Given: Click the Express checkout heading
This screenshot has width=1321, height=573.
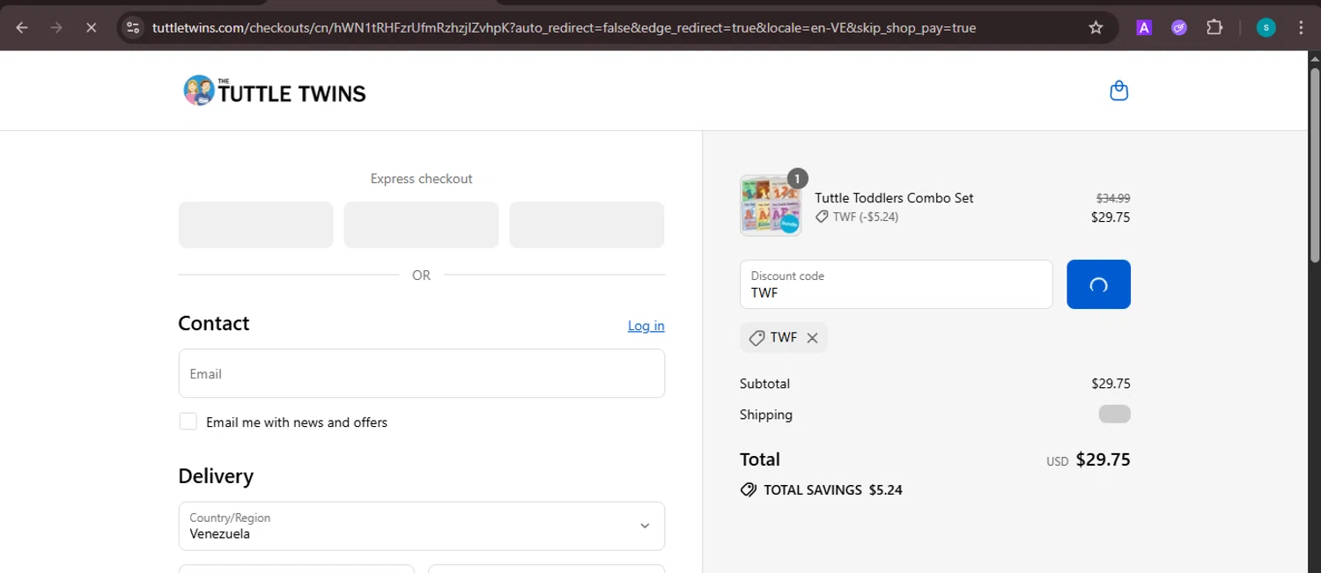Looking at the screenshot, I should pyautogui.click(x=421, y=179).
